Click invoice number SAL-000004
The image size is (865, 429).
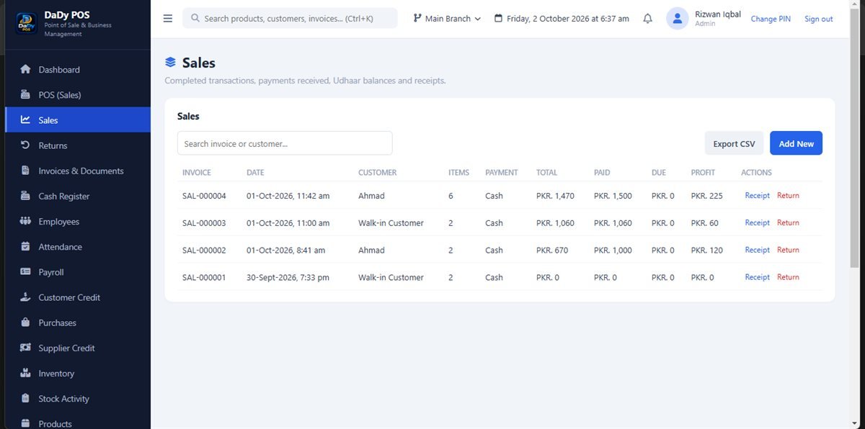pyautogui.click(x=204, y=196)
